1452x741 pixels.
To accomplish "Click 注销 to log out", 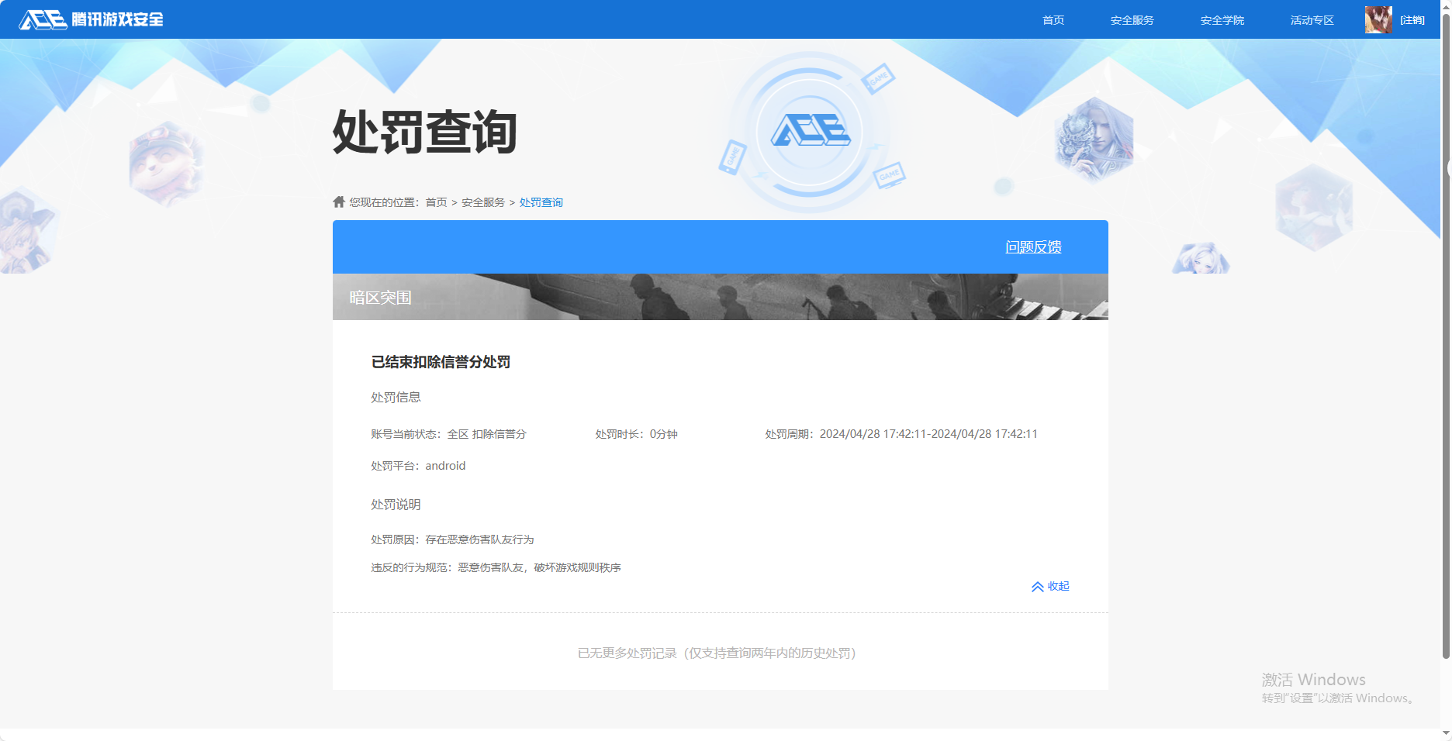I will 1413,19.
